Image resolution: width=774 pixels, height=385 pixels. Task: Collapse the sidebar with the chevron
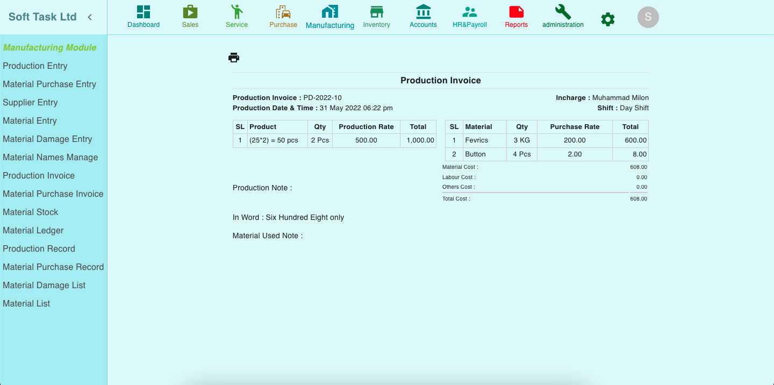click(x=89, y=17)
